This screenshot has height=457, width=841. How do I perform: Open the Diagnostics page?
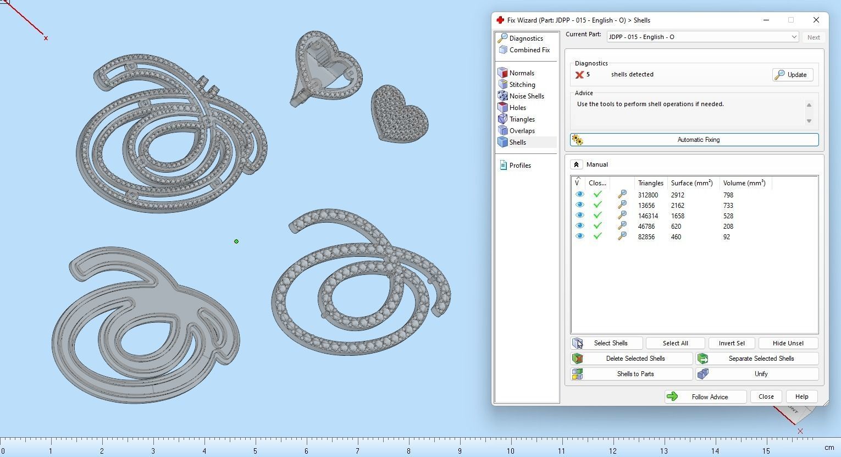tap(526, 38)
